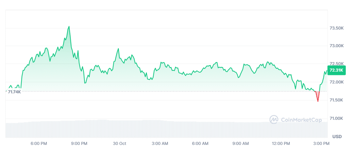Click the 3:00 PM time axis label
This screenshot has width=352, height=150.
point(321,144)
